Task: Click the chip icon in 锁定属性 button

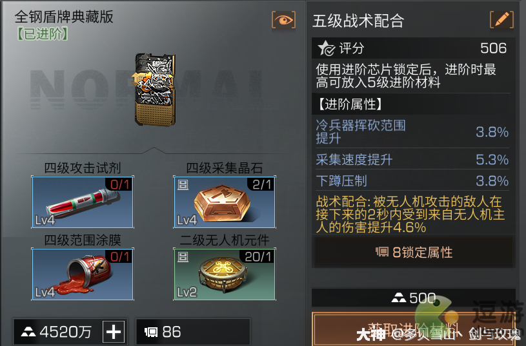Action: (382, 252)
